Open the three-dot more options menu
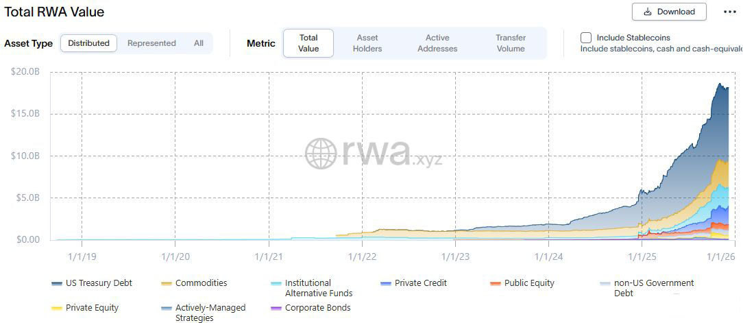Viewport: 743px width, 323px height. 730,12
